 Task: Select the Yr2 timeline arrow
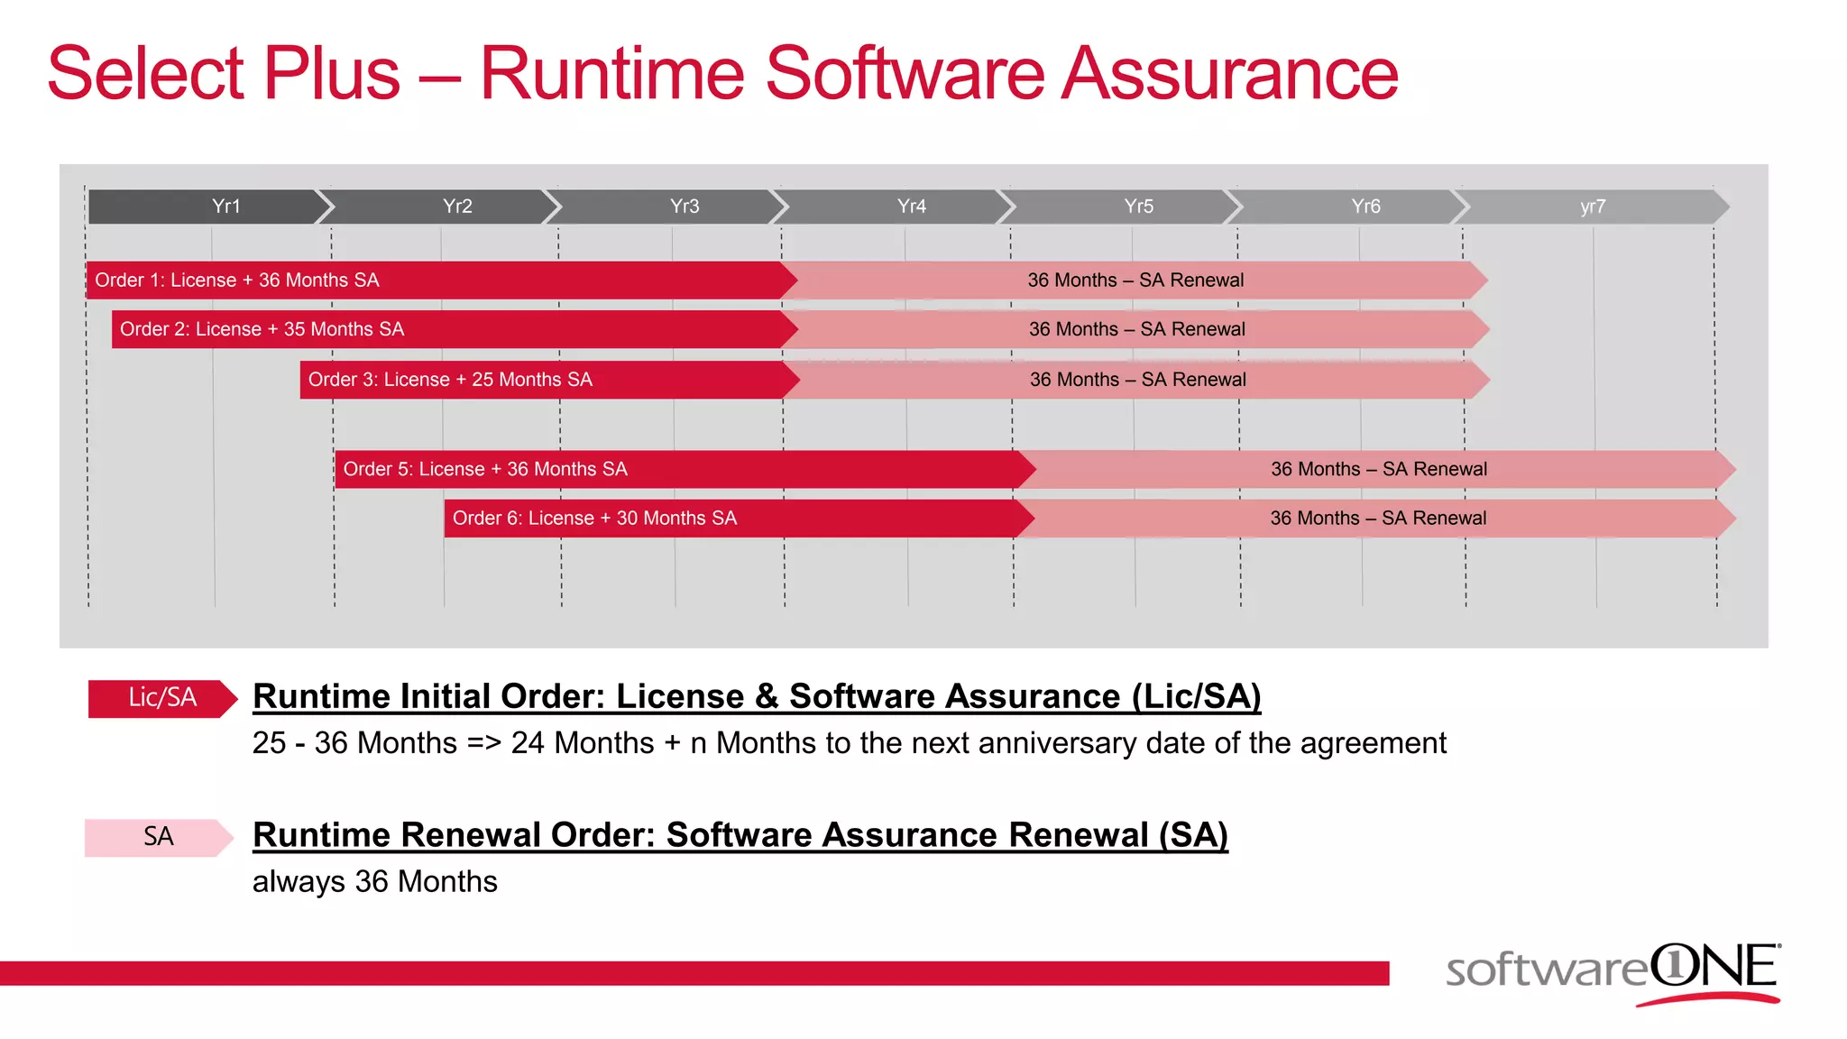pos(442,207)
